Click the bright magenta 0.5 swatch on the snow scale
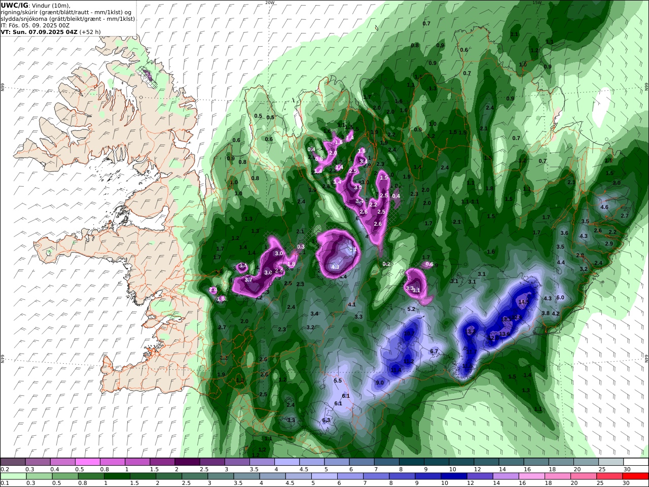Image resolution: width=649 pixels, height=487 pixels. click(x=88, y=462)
